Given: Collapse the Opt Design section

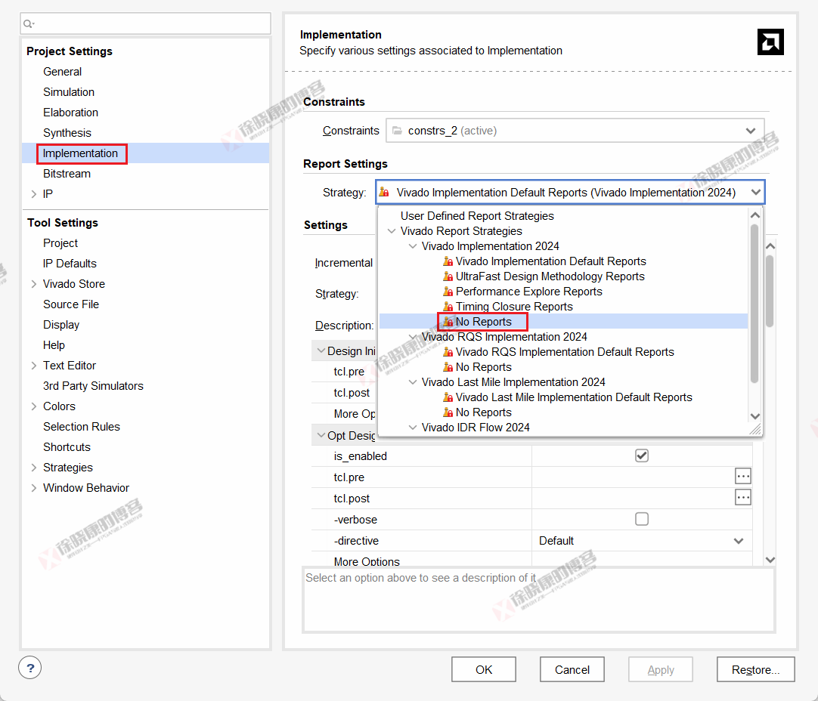Looking at the screenshot, I should point(321,435).
